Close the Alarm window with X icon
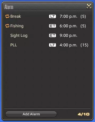Screen dimensions: 95x122 pos(89,6)
